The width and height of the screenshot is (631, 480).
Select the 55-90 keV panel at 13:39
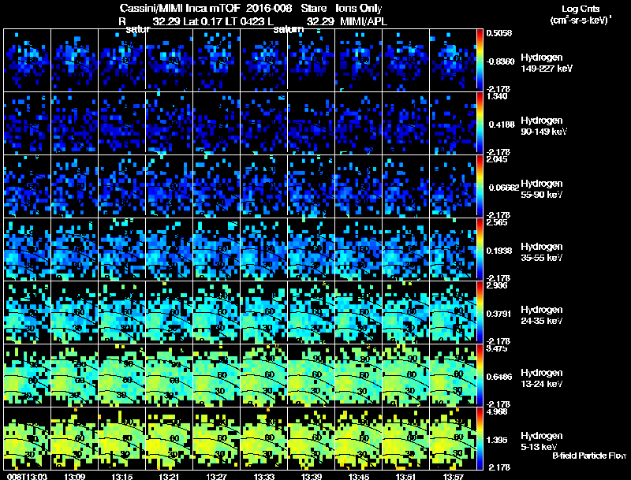pyautogui.click(x=312, y=185)
